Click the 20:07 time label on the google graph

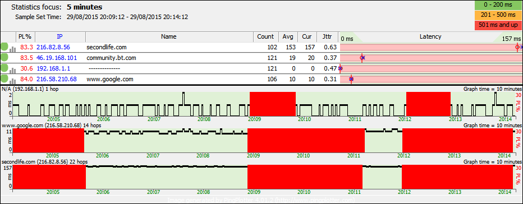pos(153,156)
